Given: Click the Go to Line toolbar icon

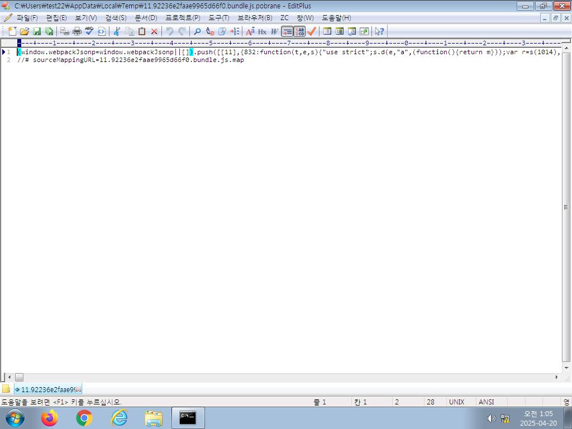Looking at the screenshot, I should 235,31.
